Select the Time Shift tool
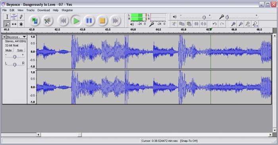Screen dimensions: 278x145 click(14, 24)
